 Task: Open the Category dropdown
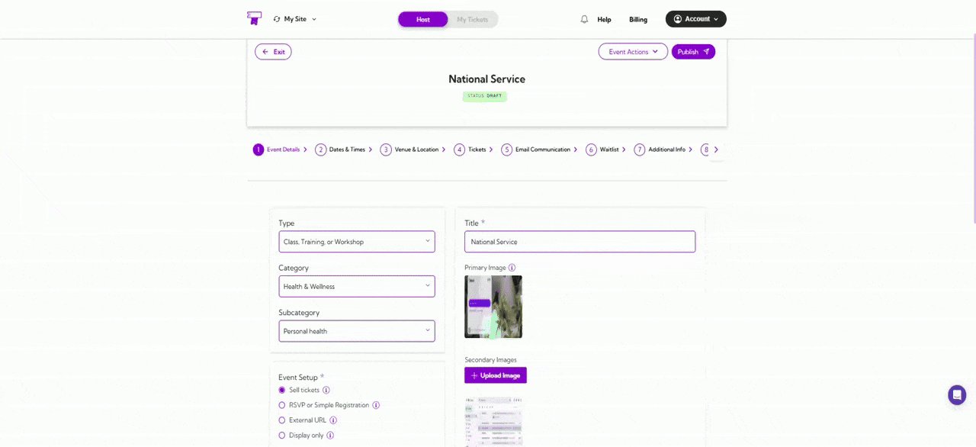tap(357, 286)
